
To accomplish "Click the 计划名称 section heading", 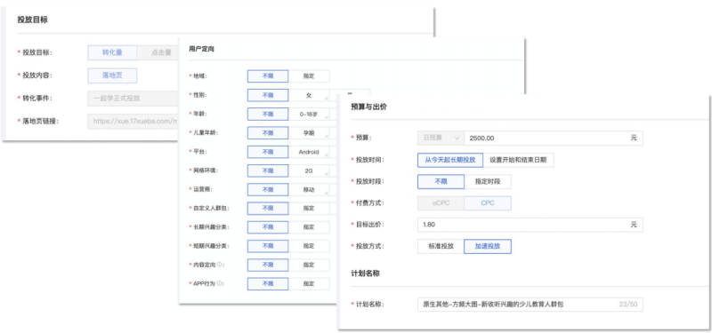I will point(366,274).
